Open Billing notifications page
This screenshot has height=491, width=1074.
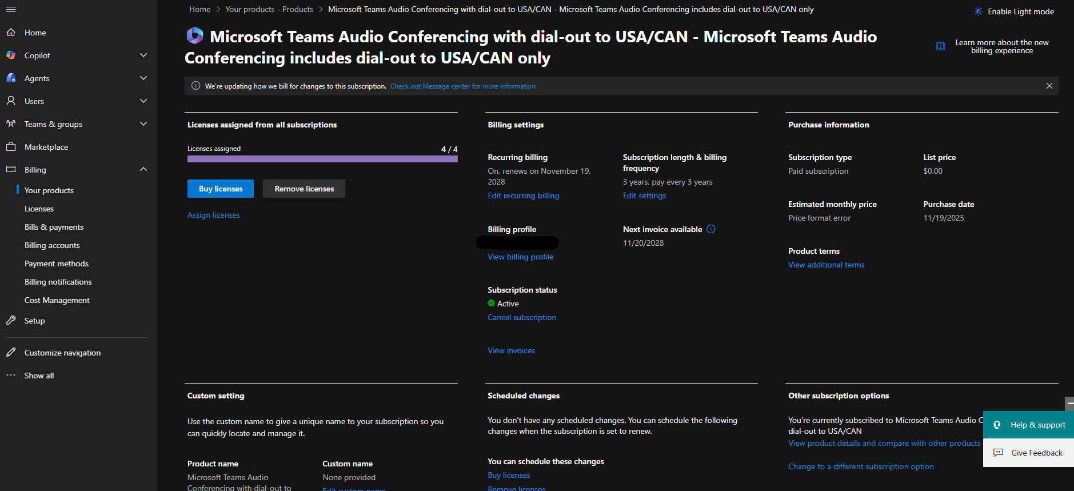coord(58,282)
